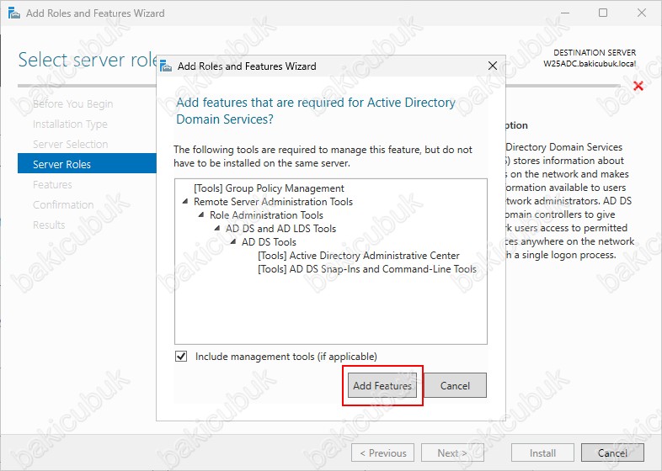
Task: Click Previous button in main wizard
Action: [382, 452]
